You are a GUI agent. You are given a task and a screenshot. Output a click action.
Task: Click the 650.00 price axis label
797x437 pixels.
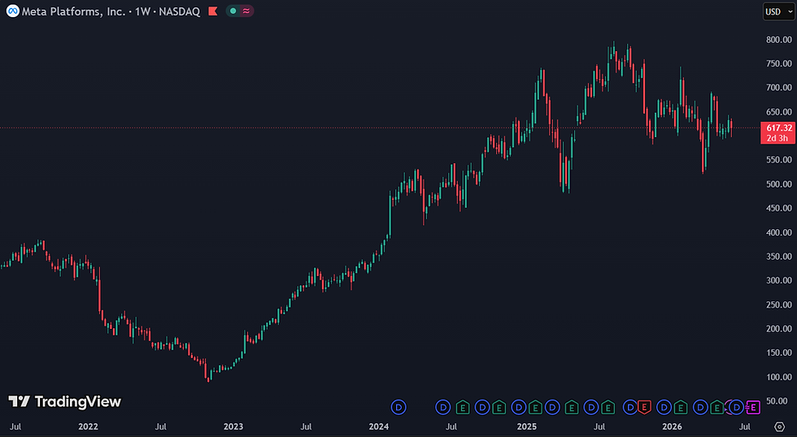(x=779, y=111)
